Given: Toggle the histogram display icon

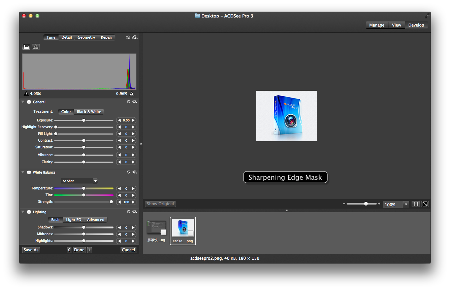Looking at the screenshot, I should 26,47.
